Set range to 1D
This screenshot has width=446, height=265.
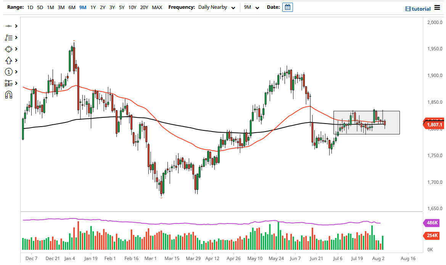(30, 7)
